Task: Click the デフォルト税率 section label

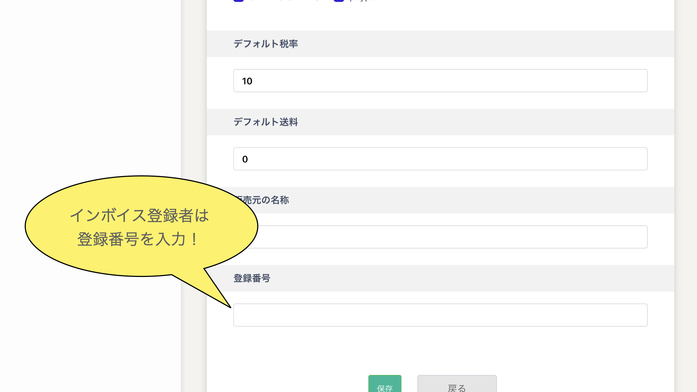Action: click(265, 44)
